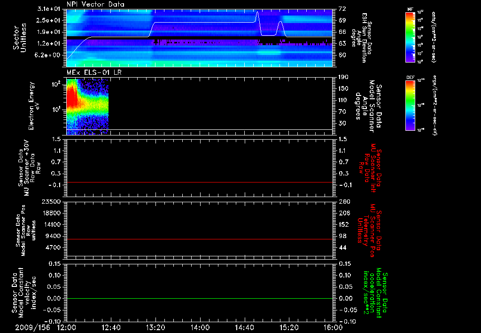Click the "9400" scanner position tick
Viewport: 481px width, 333px height.
pos(53,236)
